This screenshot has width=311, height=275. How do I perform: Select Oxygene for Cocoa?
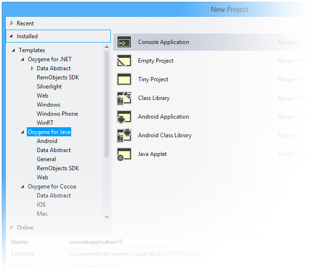pyautogui.click(x=52, y=187)
